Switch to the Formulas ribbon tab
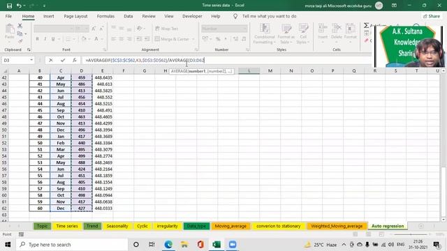The image size is (447, 251). click(105, 16)
